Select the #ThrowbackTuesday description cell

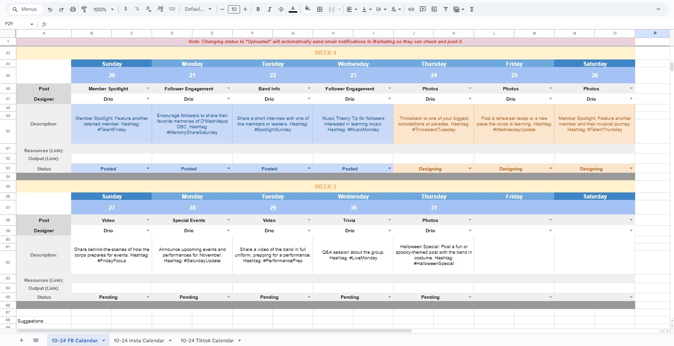point(433,124)
